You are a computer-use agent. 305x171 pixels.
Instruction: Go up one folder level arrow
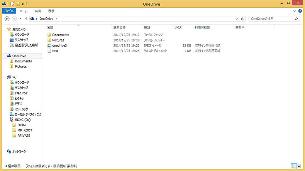[26, 19]
